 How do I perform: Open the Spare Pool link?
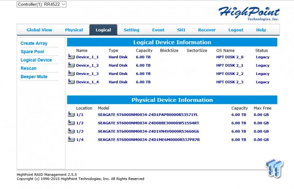pyautogui.click(x=32, y=52)
